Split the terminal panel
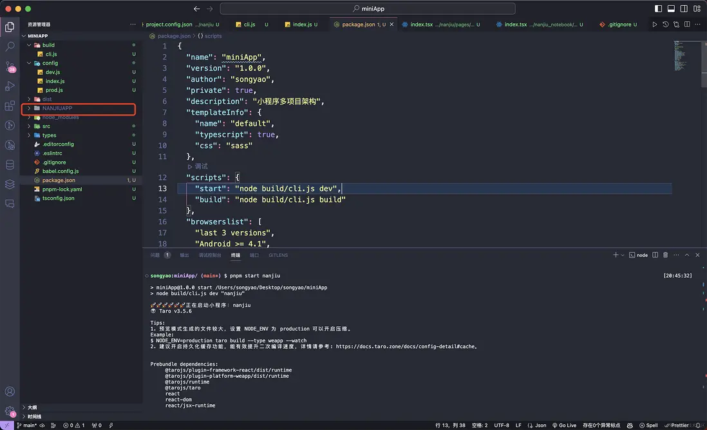707x430 pixels. point(655,255)
